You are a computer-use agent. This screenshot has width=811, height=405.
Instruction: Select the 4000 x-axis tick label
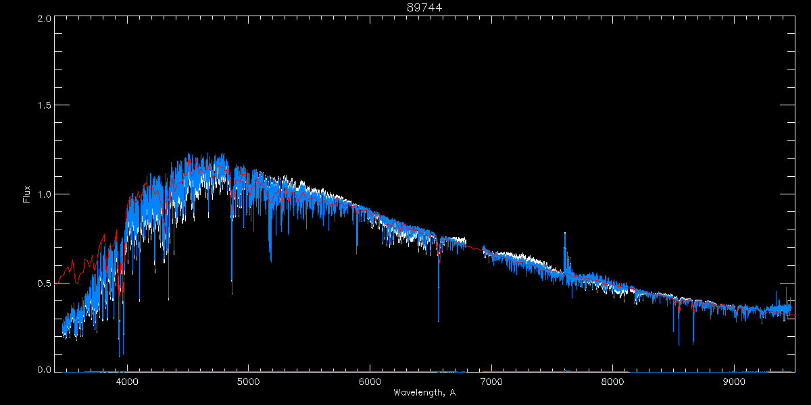(x=127, y=381)
